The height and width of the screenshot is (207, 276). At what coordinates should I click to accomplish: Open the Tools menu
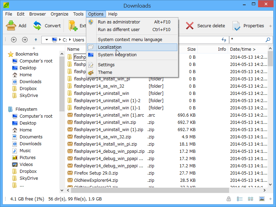click(78, 14)
